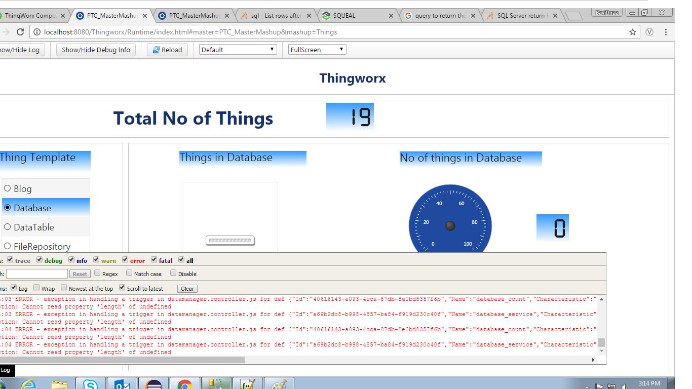Click the Reset search button

click(80, 274)
